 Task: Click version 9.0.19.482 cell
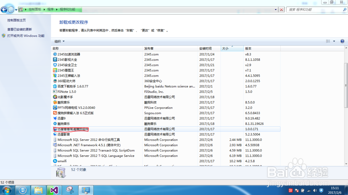(253, 118)
